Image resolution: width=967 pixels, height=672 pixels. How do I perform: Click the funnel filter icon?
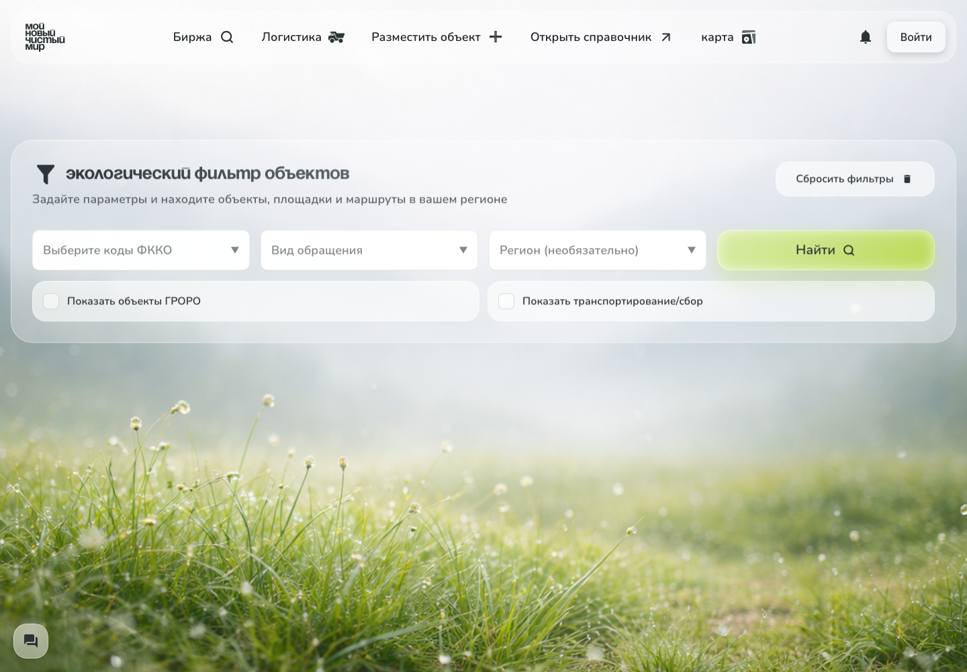click(45, 174)
